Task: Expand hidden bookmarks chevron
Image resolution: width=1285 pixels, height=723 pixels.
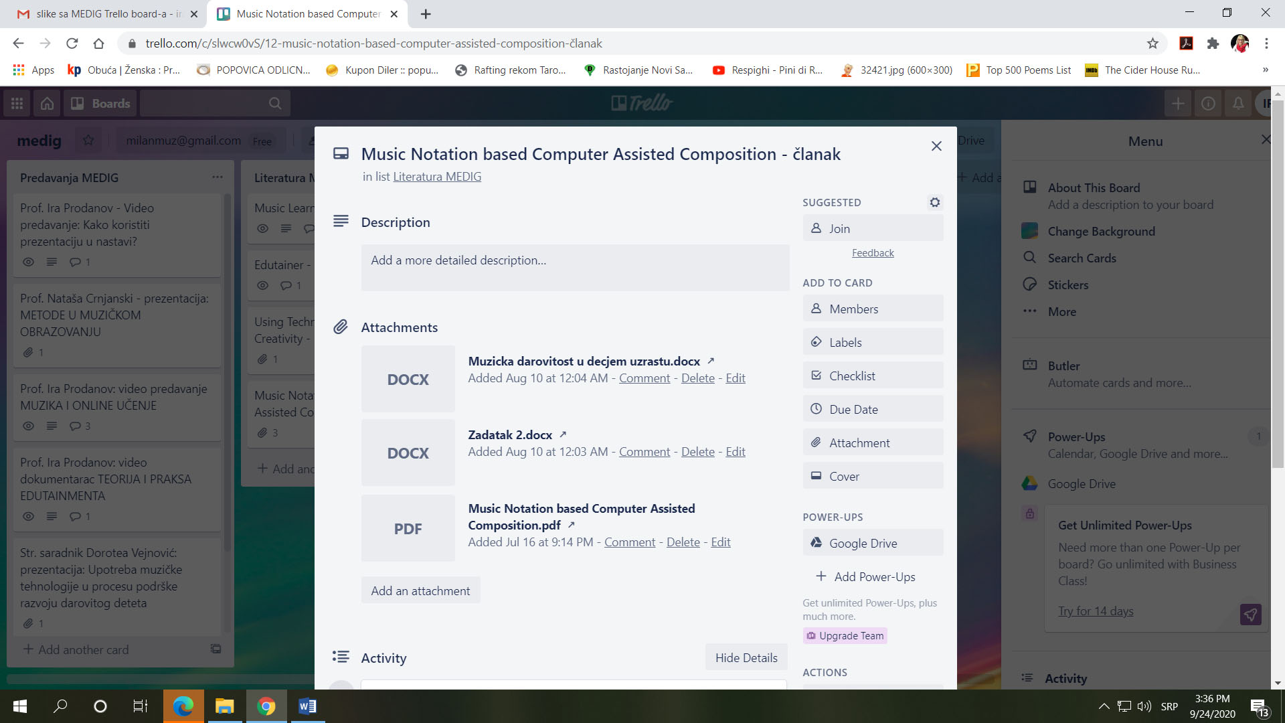Action: [1265, 70]
